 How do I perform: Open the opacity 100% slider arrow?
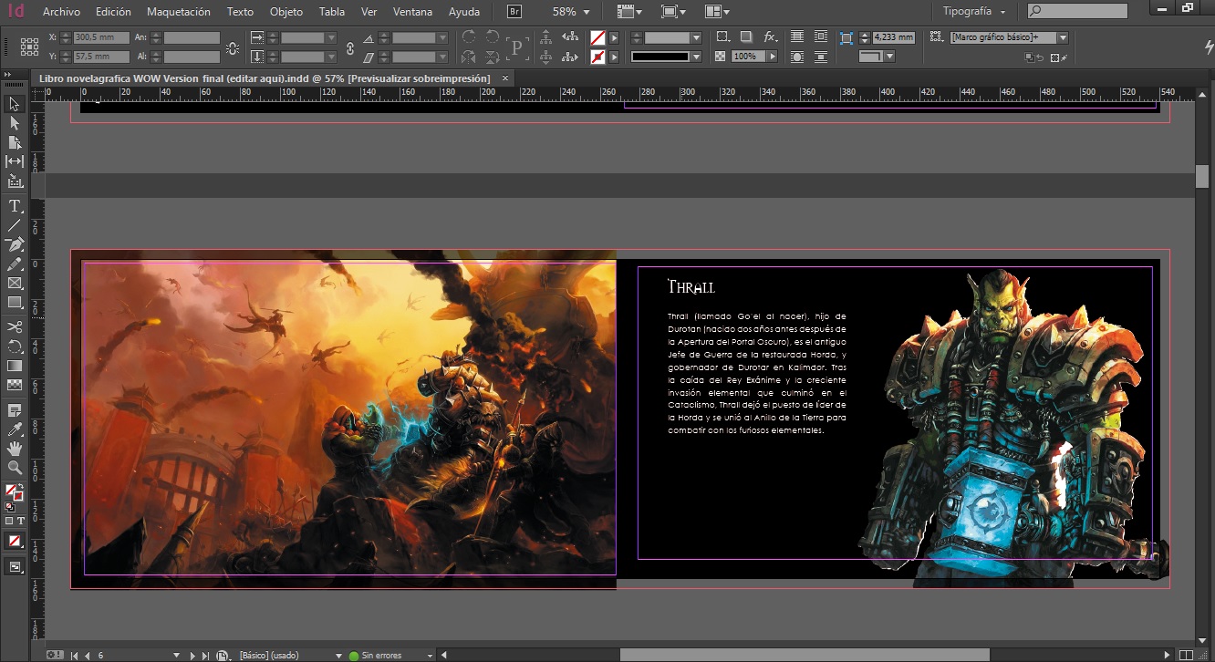tap(773, 57)
